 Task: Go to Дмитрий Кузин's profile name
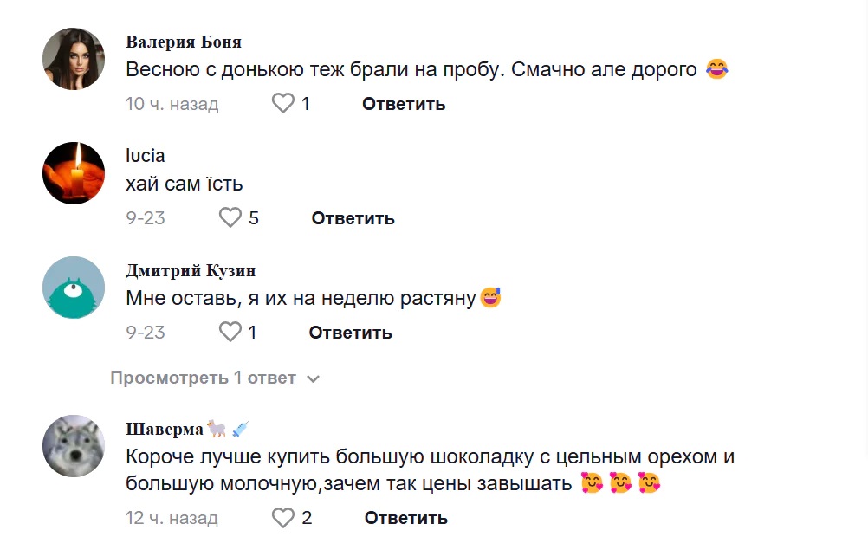191,270
